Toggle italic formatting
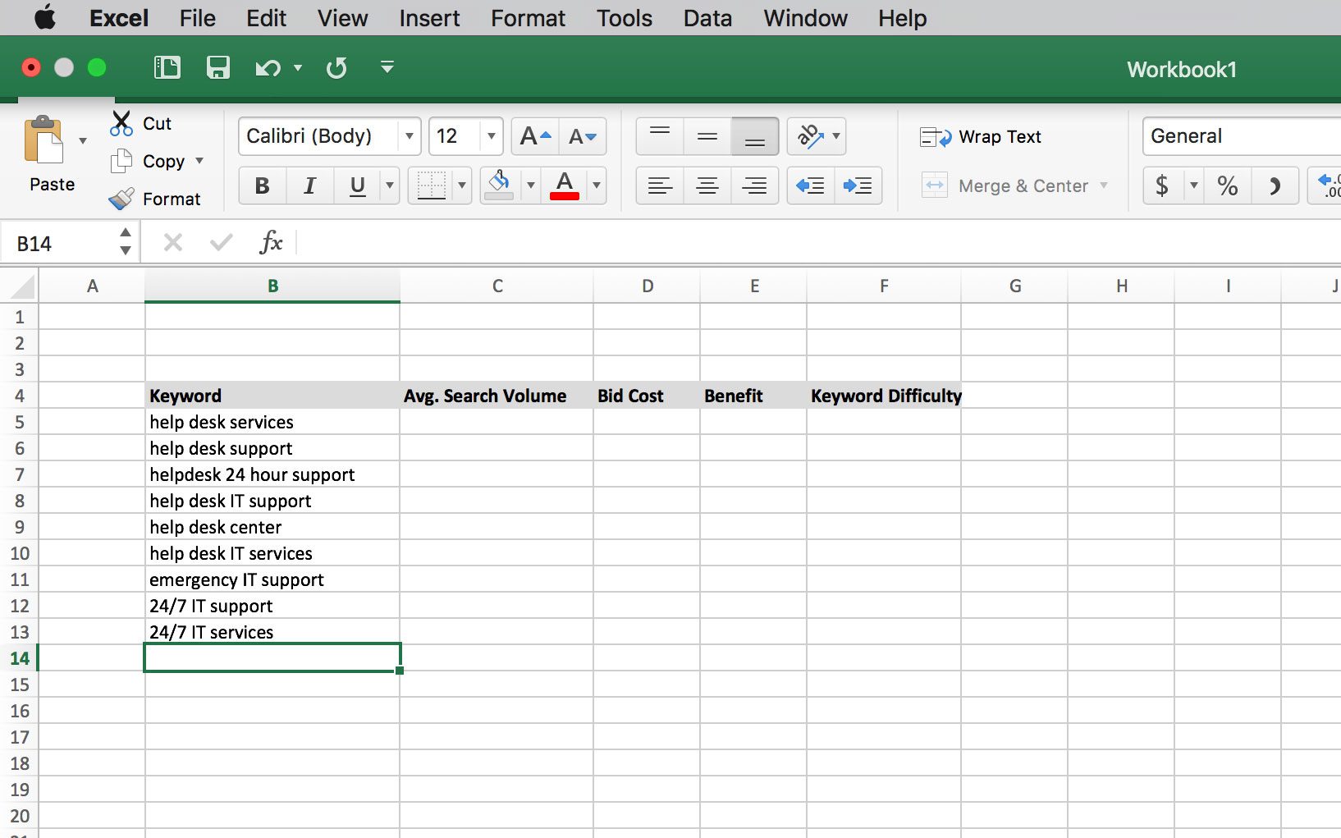Screen dimensions: 1341x838 (x=310, y=186)
